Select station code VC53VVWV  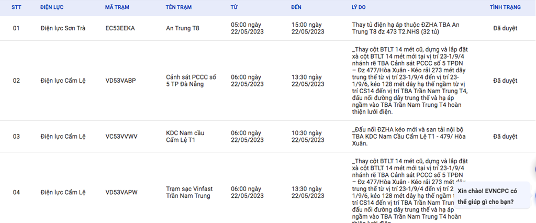121,137
